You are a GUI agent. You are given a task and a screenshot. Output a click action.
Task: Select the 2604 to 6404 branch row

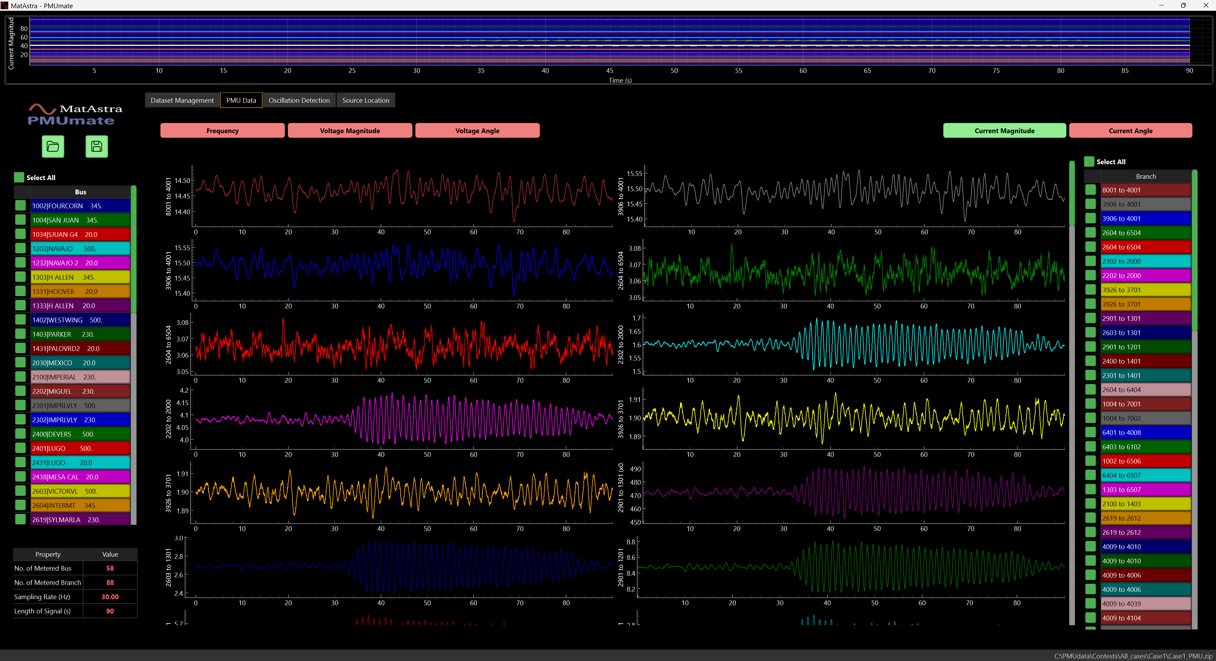click(x=1146, y=390)
